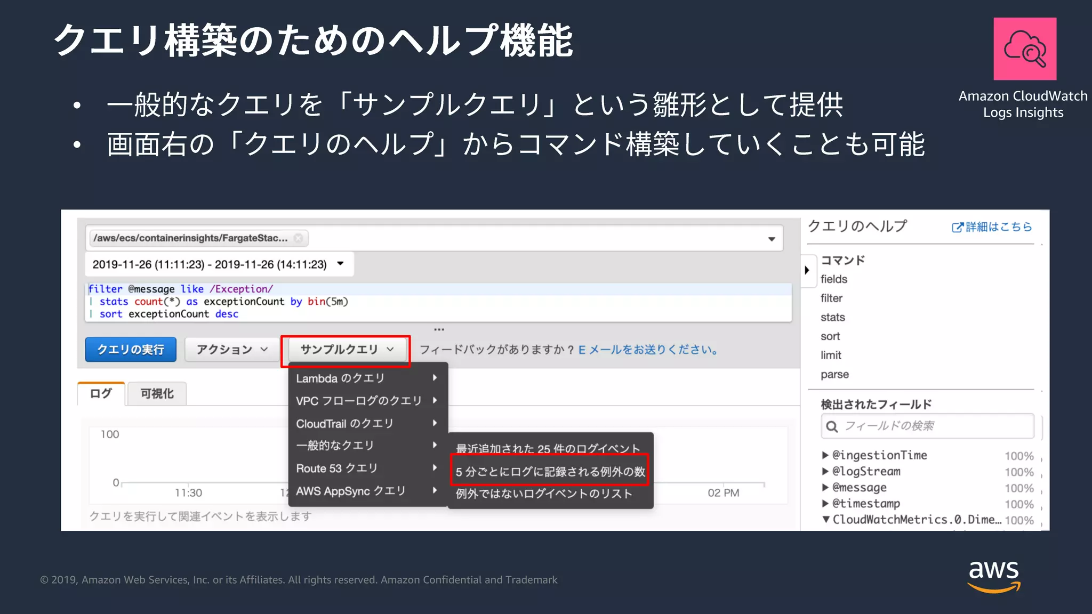Image resolution: width=1092 pixels, height=614 pixels.
Task: Select 5 分ごとにログに記録される例外の数 menu item
Action: tap(550, 471)
